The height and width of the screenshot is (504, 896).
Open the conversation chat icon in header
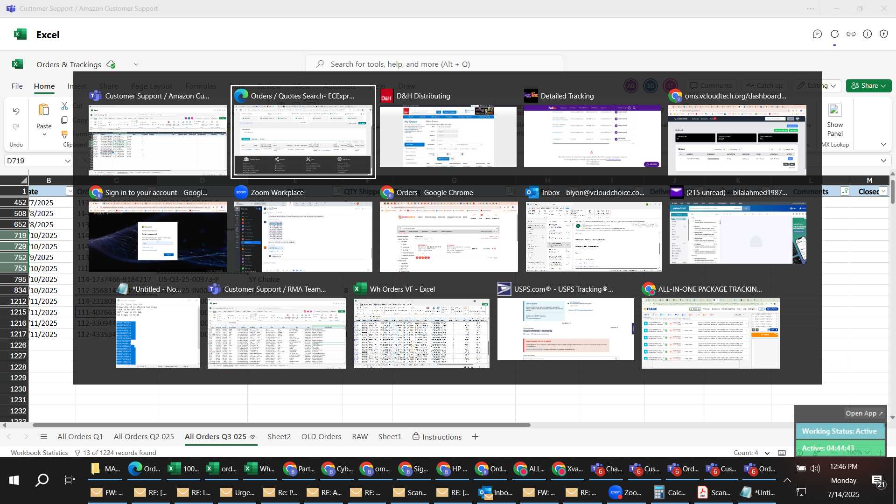[x=817, y=34]
